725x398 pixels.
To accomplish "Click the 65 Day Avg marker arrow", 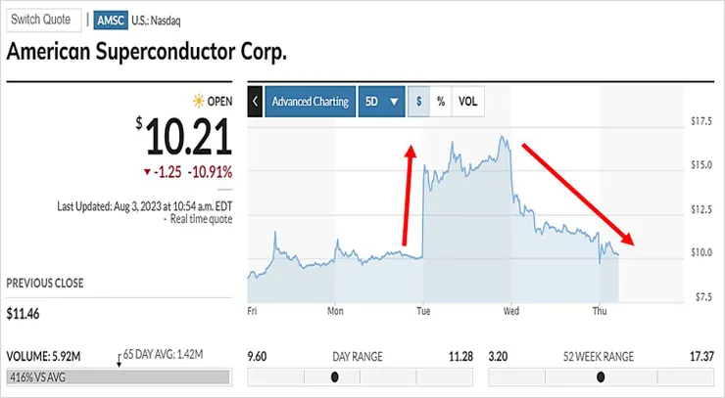I will [x=119, y=362].
